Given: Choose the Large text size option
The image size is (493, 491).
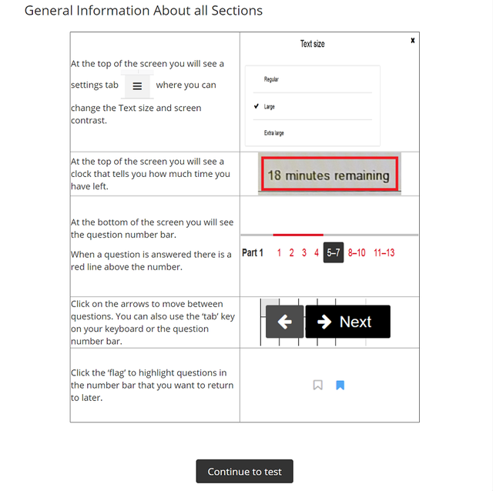Looking at the screenshot, I should click(x=270, y=107).
